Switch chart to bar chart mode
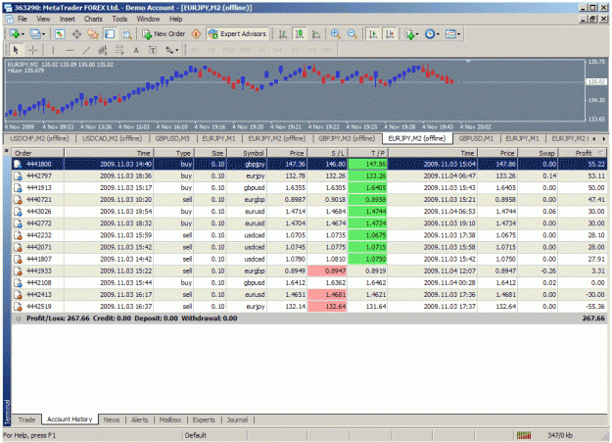 [283, 34]
